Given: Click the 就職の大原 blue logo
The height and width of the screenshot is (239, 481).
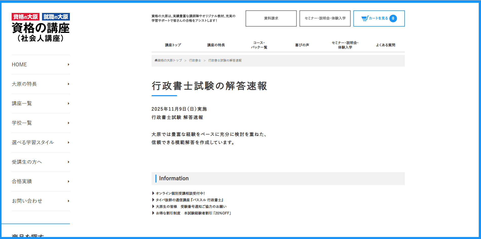Looking at the screenshot, I should pos(56,17).
